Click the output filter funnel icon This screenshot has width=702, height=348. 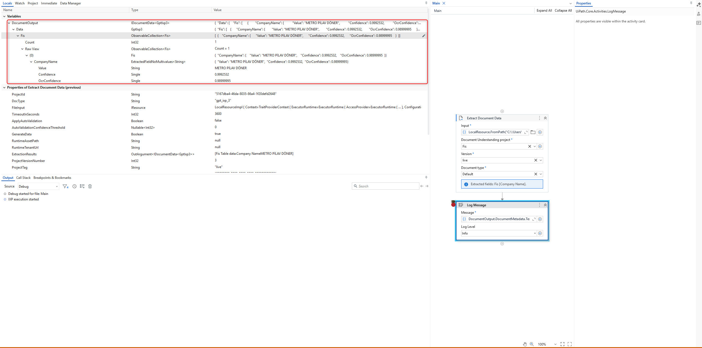click(65, 186)
